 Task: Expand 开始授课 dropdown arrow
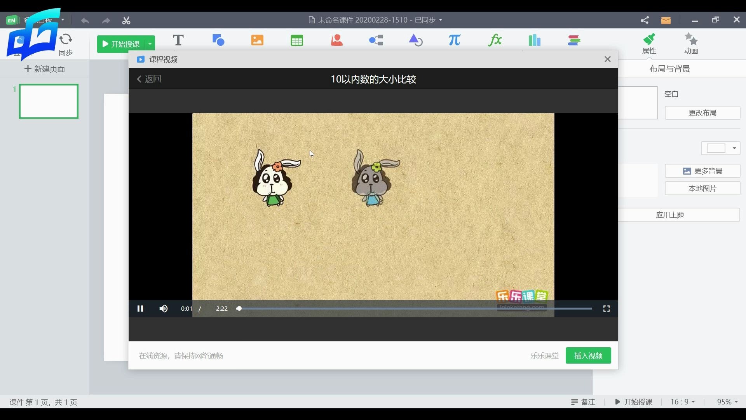pyautogui.click(x=150, y=44)
